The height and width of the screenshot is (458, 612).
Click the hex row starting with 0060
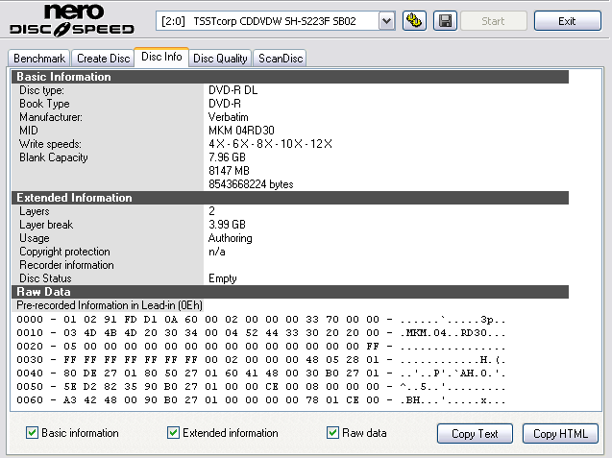pyautogui.click(x=260, y=400)
